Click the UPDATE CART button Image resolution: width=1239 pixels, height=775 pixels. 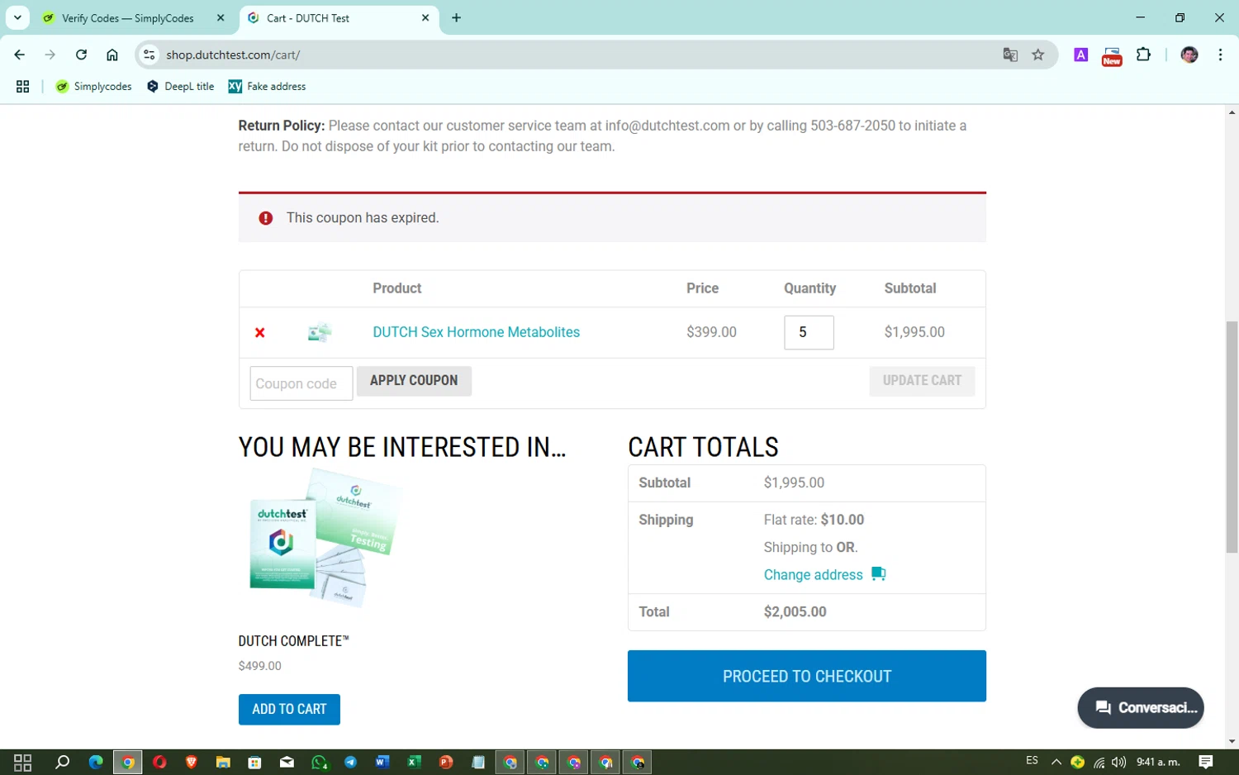922,381
